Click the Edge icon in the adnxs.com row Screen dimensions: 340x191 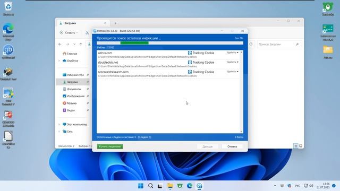(190, 53)
